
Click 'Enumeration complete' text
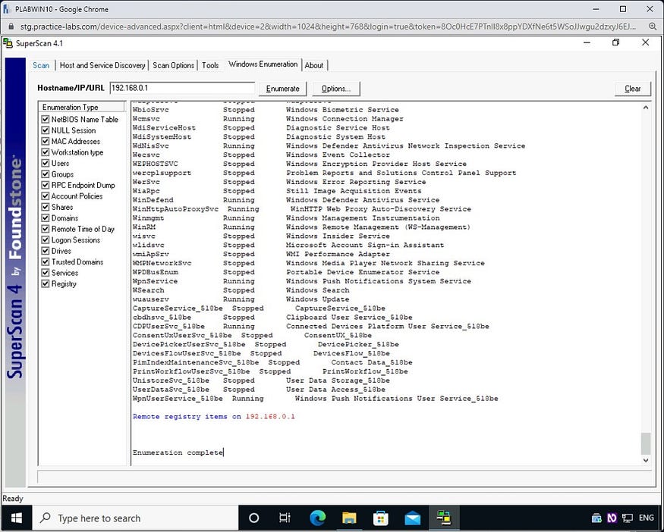click(178, 452)
